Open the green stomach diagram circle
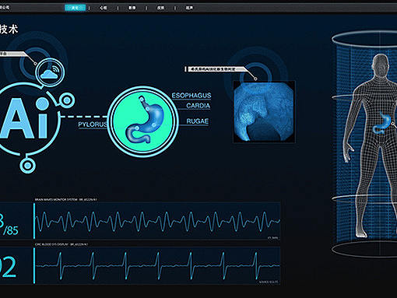This screenshot has width=397, height=298. pyautogui.click(x=143, y=122)
